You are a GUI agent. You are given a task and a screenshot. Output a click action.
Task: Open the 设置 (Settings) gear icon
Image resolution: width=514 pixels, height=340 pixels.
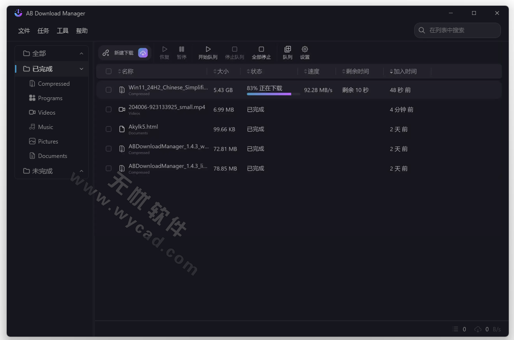pos(305,52)
